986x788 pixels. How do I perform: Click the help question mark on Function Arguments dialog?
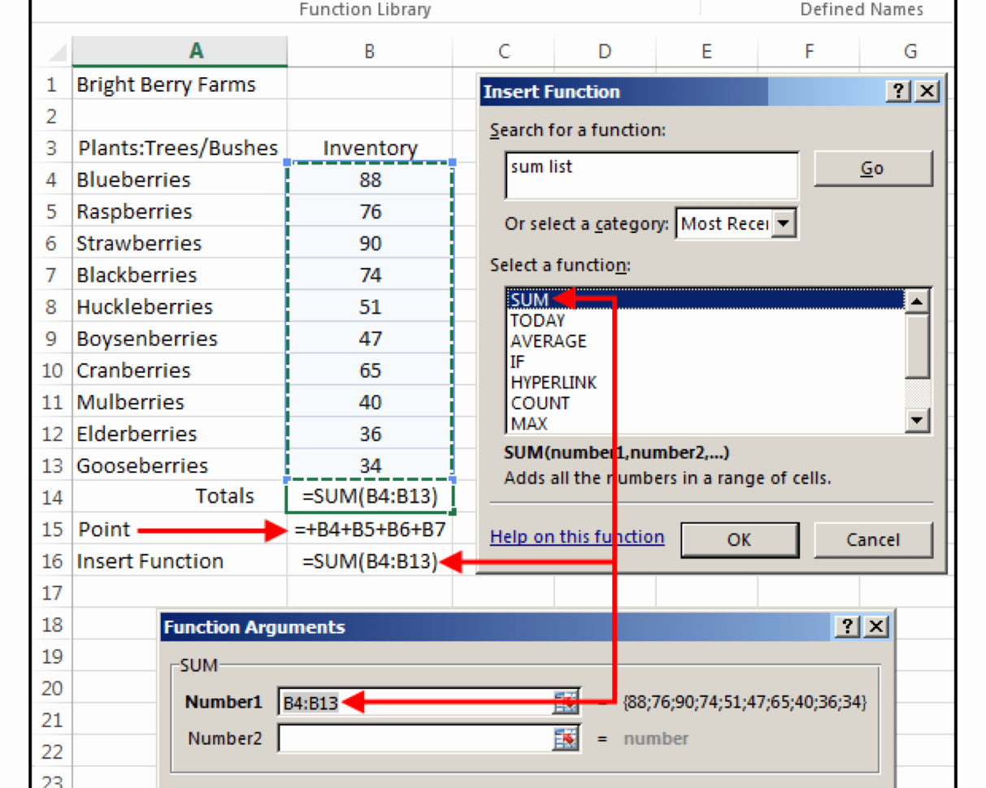click(x=846, y=626)
